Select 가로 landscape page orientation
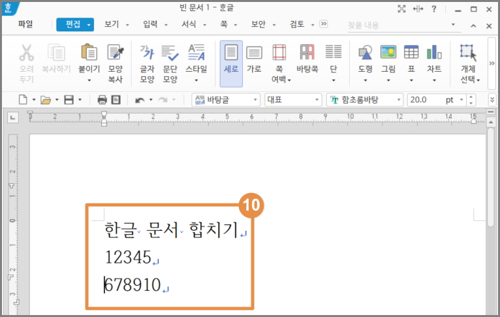 (x=254, y=58)
